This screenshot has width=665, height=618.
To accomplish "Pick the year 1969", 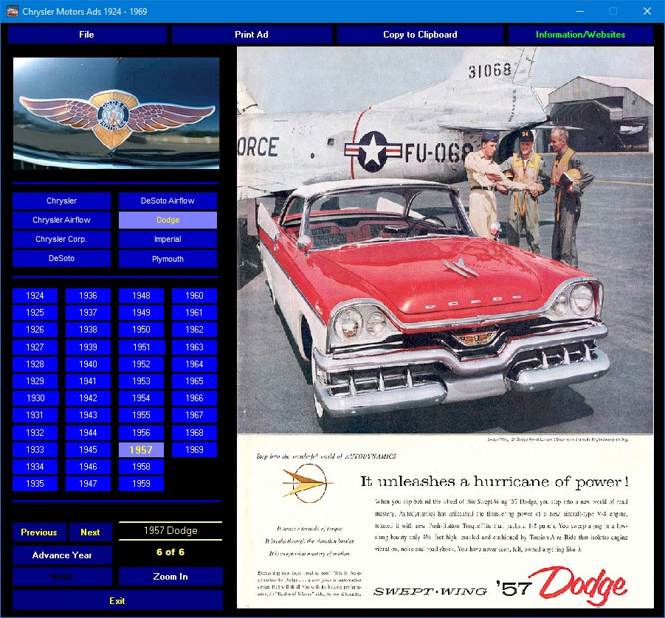I will point(194,450).
